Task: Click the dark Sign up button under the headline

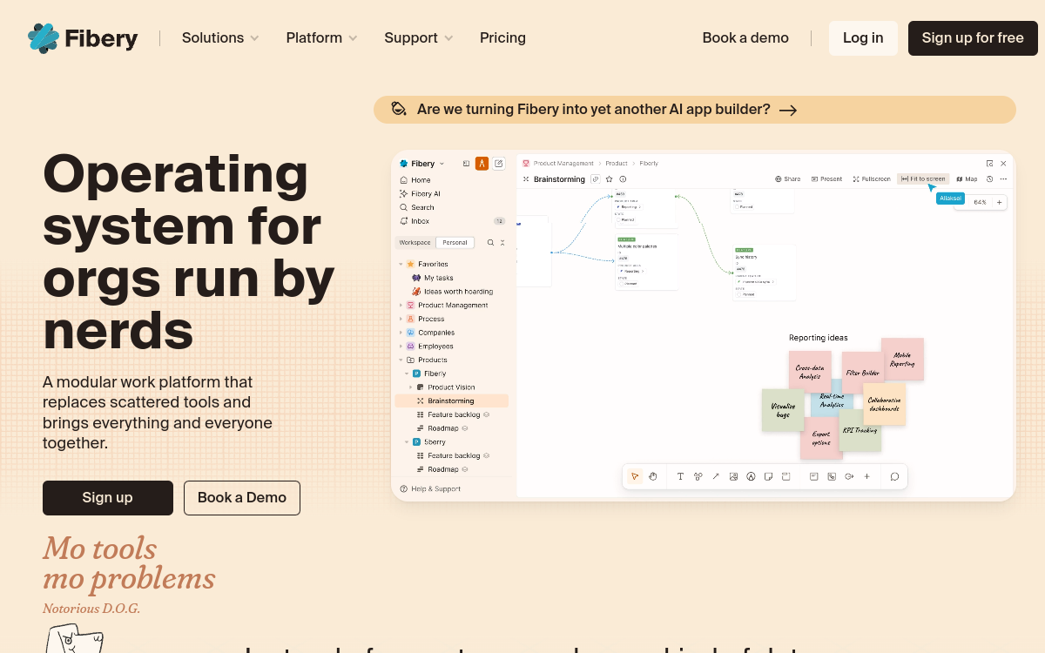Action: (x=108, y=498)
